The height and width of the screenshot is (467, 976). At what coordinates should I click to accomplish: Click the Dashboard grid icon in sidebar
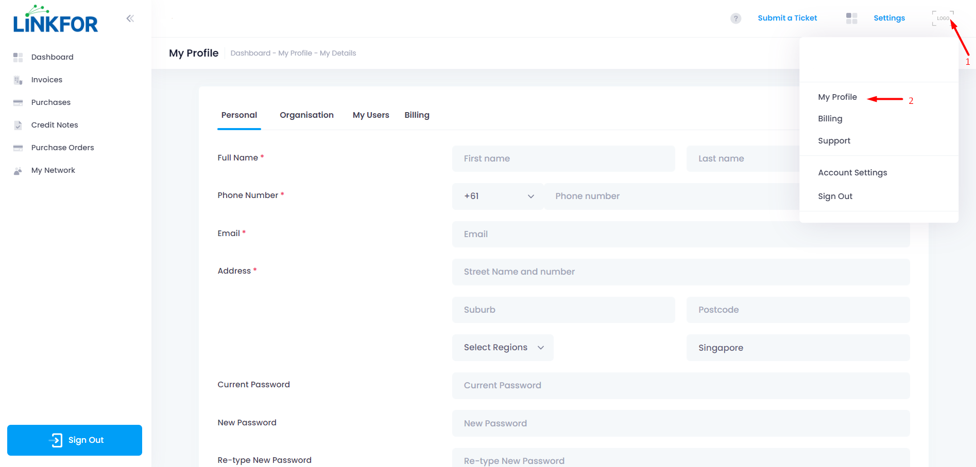(x=18, y=57)
